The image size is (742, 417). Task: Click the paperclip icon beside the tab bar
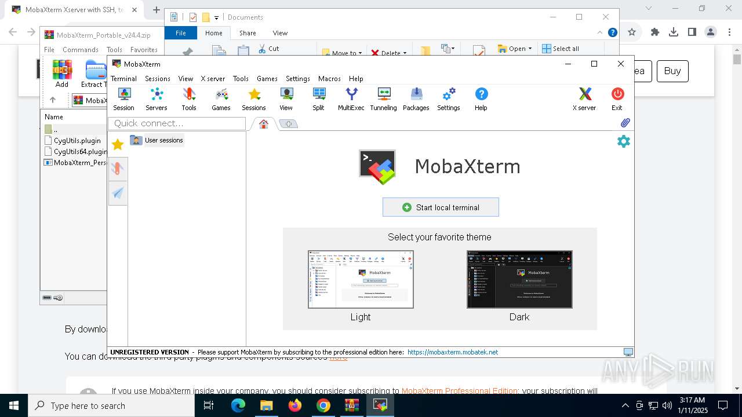[625, 123]
